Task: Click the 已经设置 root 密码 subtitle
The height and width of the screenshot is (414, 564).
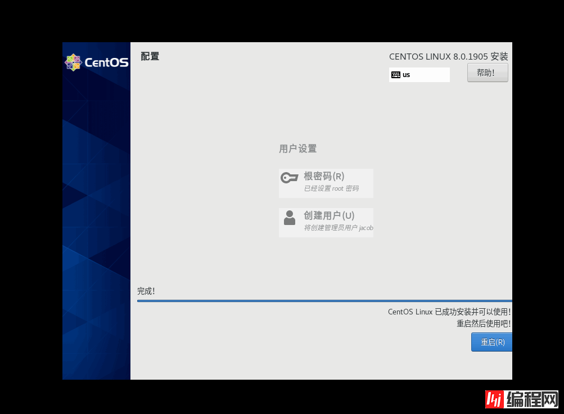Action: click(x=331, y=189)
